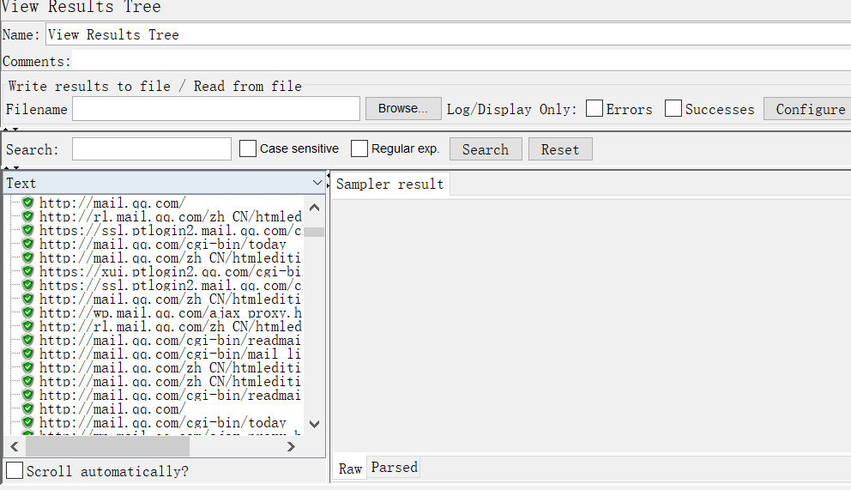Click the Configure button
The height and width of the screenshot is (490, 851).
click(x=810, y=109)
